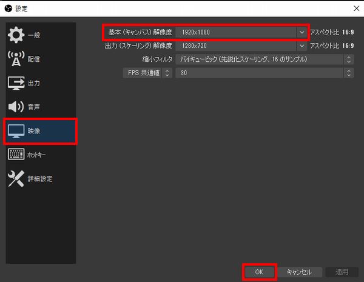Viewport: 364px width, 282px height.
Task: Confirm settings with the OK button
Action: (x=259, y=272)
